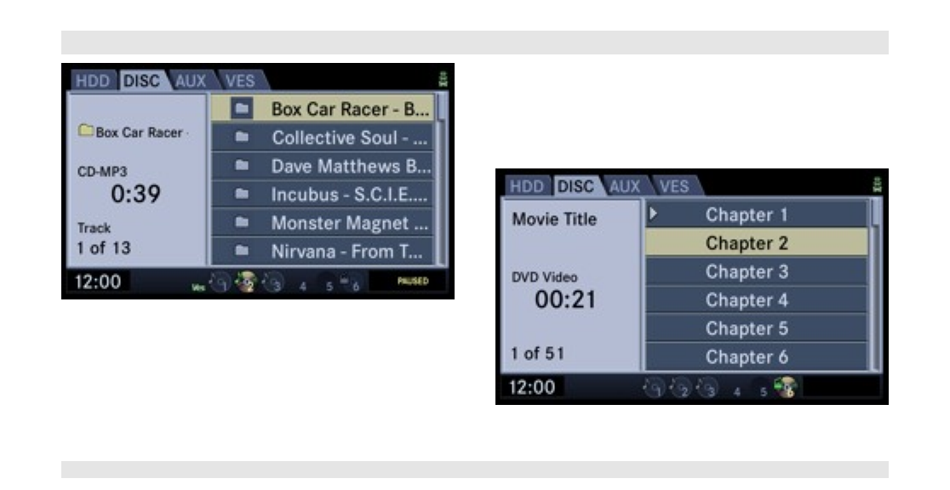Select disc slot 1 on the CD-MP3 screen
The height and width of the screenshot is (490, 950).
click(219, 282)
